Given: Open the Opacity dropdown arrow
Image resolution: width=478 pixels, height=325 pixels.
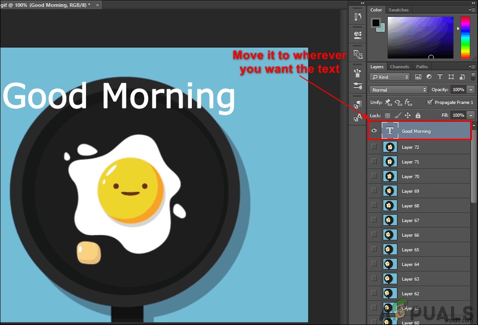Looking at the screenshot, I should [x=470, y=90].
